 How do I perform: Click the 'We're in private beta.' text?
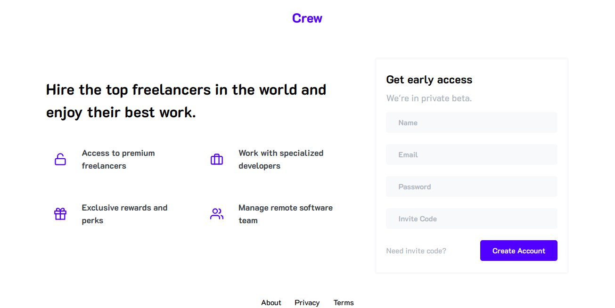tap(429, 98)
